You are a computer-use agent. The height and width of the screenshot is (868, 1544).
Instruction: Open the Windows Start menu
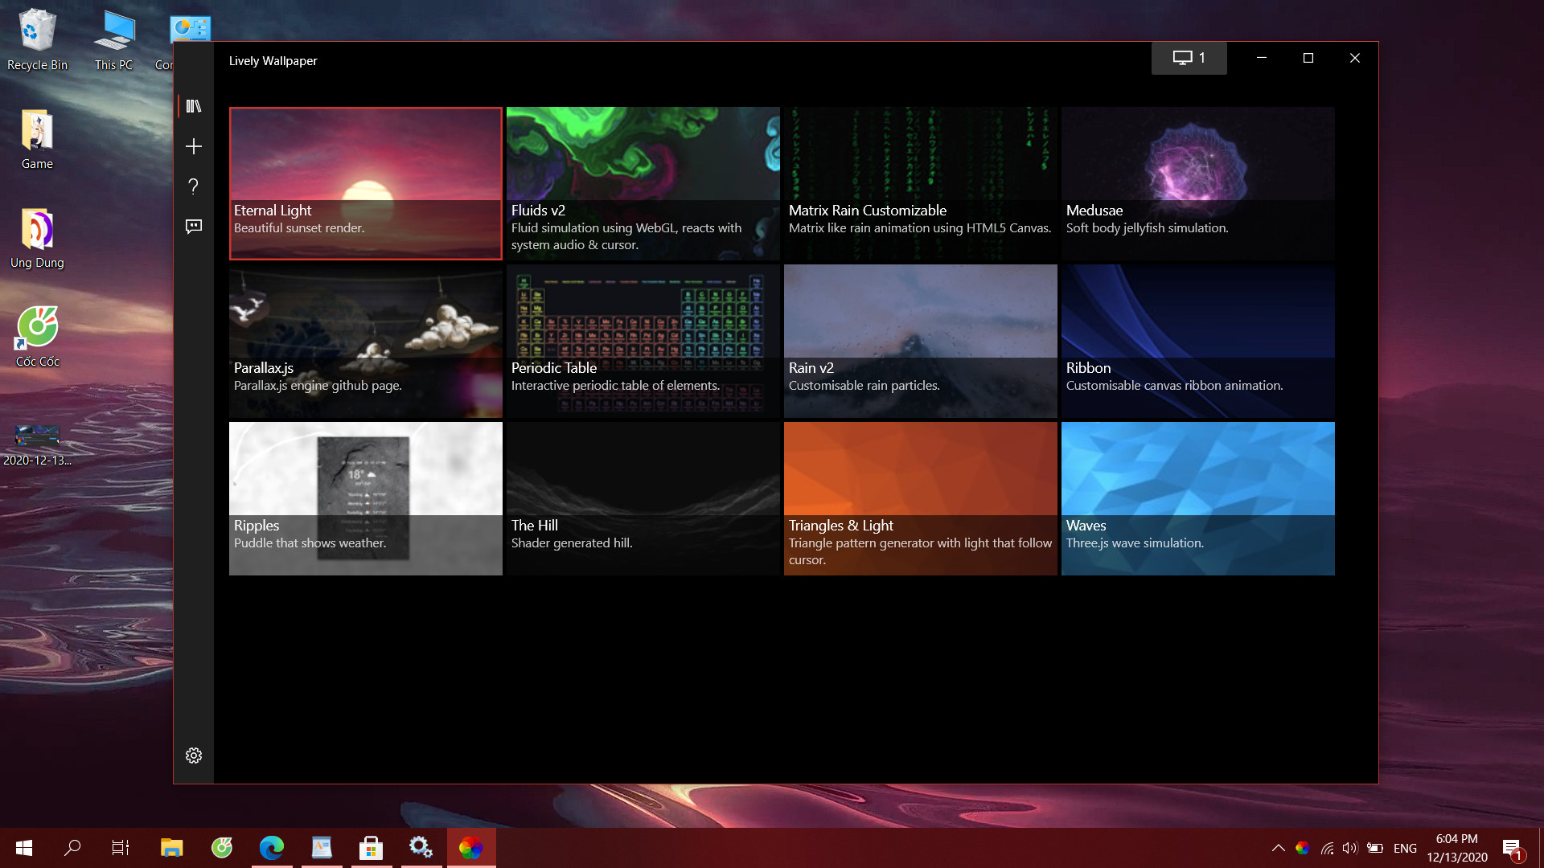click(23, 847)
